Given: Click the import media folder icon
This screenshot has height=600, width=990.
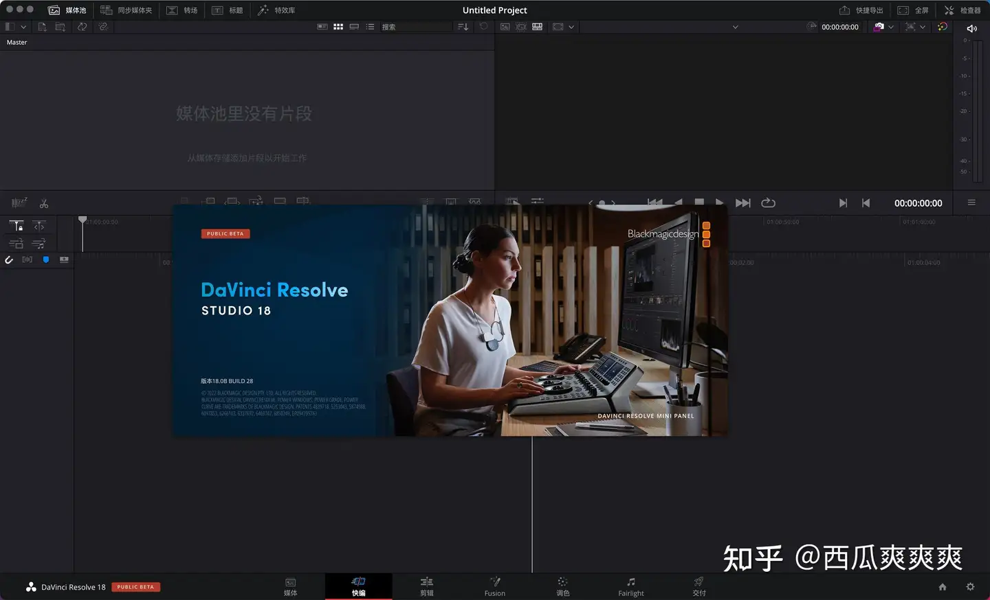Looking at the screenshot, I should point(60,27).
